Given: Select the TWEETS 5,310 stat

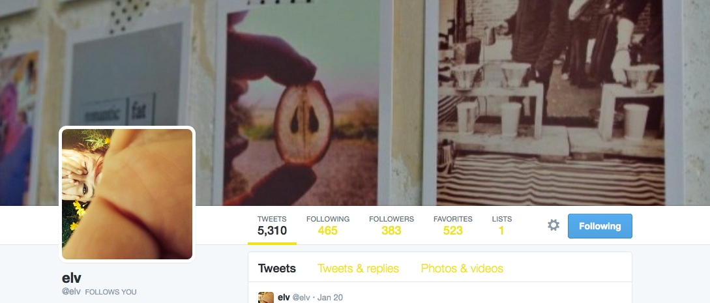Looking at the screenshot, I should point(272,225).
